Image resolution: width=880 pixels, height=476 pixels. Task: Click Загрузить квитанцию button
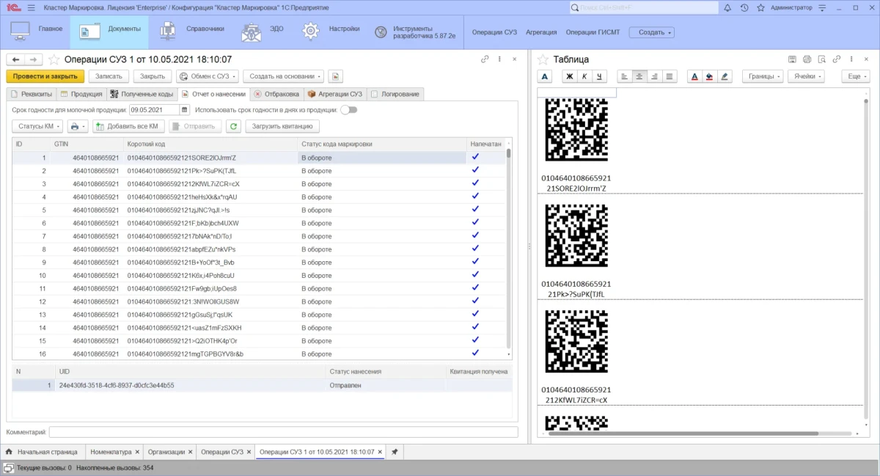[282, 126]
